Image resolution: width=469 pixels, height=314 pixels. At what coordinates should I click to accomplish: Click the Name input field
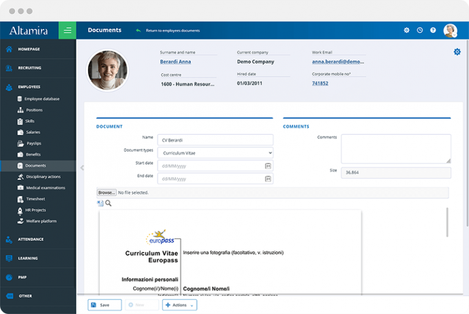coord(216,140)
